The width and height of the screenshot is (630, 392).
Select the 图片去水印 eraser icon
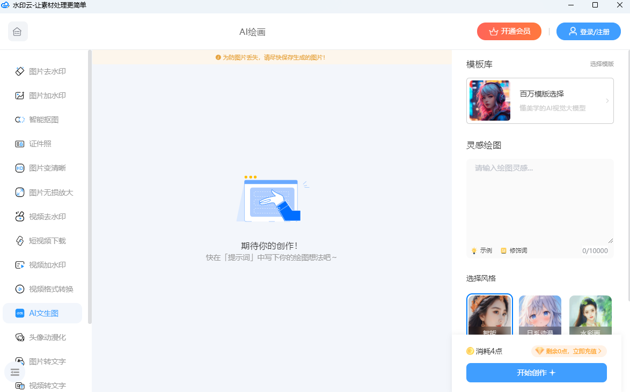(x=20, y=71)
